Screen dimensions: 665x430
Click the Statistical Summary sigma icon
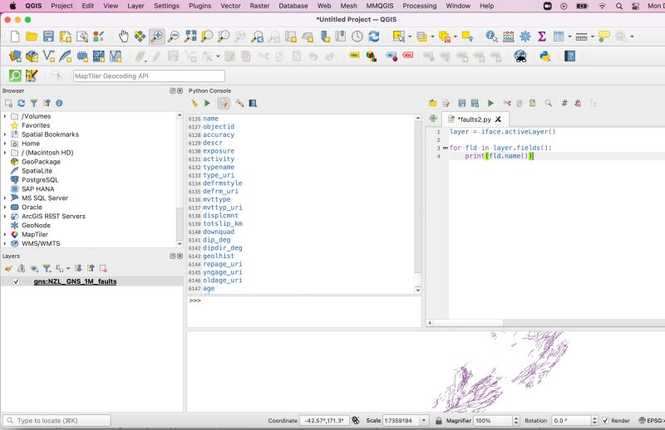click(x=542, y=37)
